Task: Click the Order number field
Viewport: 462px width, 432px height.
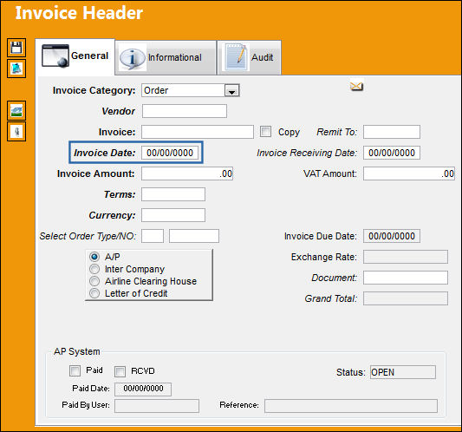Action: tap(194, 236)
